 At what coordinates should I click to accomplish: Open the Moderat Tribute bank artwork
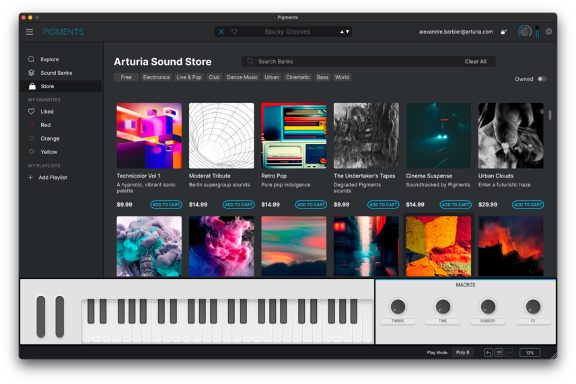pos(221,135)
